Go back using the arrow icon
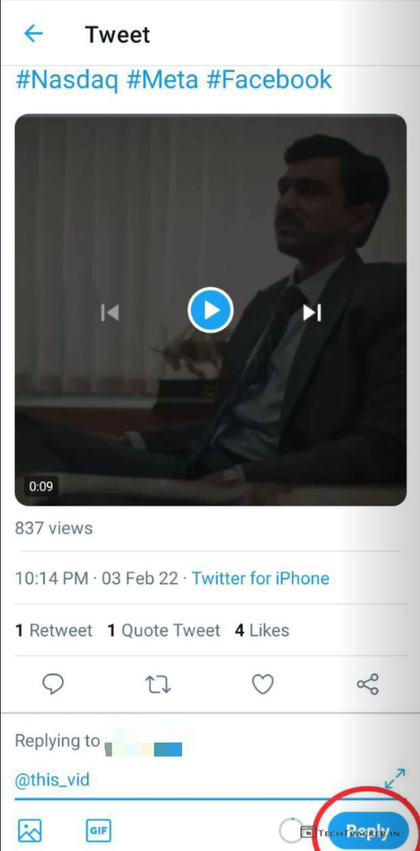This screenshot has width=420, height=851. [x=33, y=34]
